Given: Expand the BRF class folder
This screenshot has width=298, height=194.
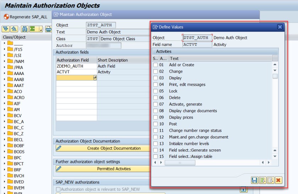Looking at the screenshot, I should pyautogui.click(x=4, y=170).
